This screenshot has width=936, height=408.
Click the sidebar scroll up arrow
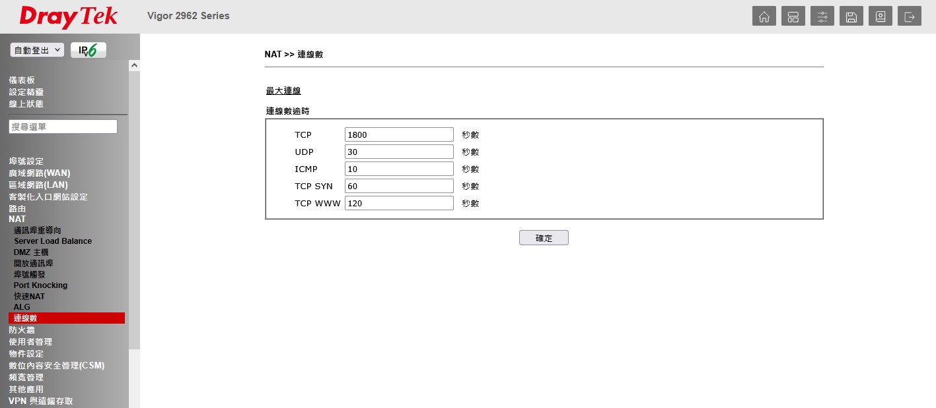coord(134,66)
